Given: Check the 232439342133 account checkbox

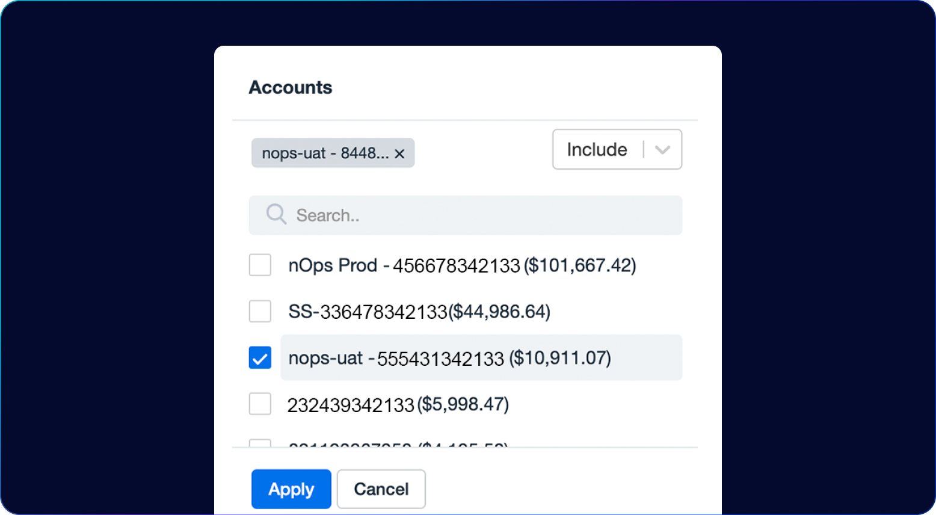Looking at the screenshot, I should coord(260,404).
